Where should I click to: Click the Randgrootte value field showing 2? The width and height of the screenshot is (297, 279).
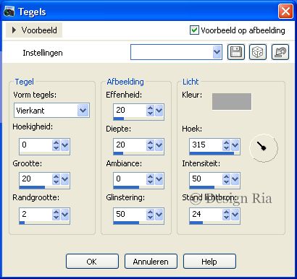pyautogui.click(x=35, y=214)
